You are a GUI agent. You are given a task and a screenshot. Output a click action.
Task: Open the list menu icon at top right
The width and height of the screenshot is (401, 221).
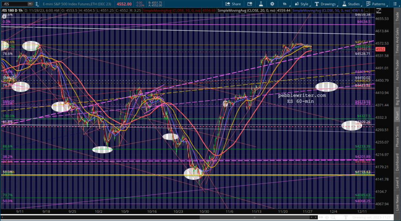[395, 4]
